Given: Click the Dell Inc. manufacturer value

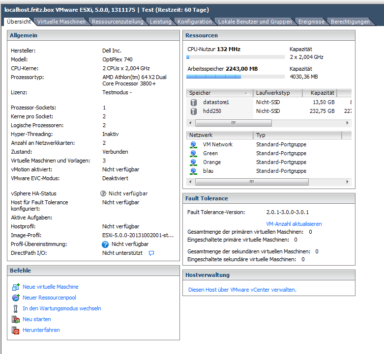Looking at the screenshot, I should [112, 51].
